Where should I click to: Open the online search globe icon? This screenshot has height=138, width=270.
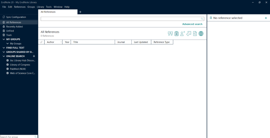(x=201, y=34)
